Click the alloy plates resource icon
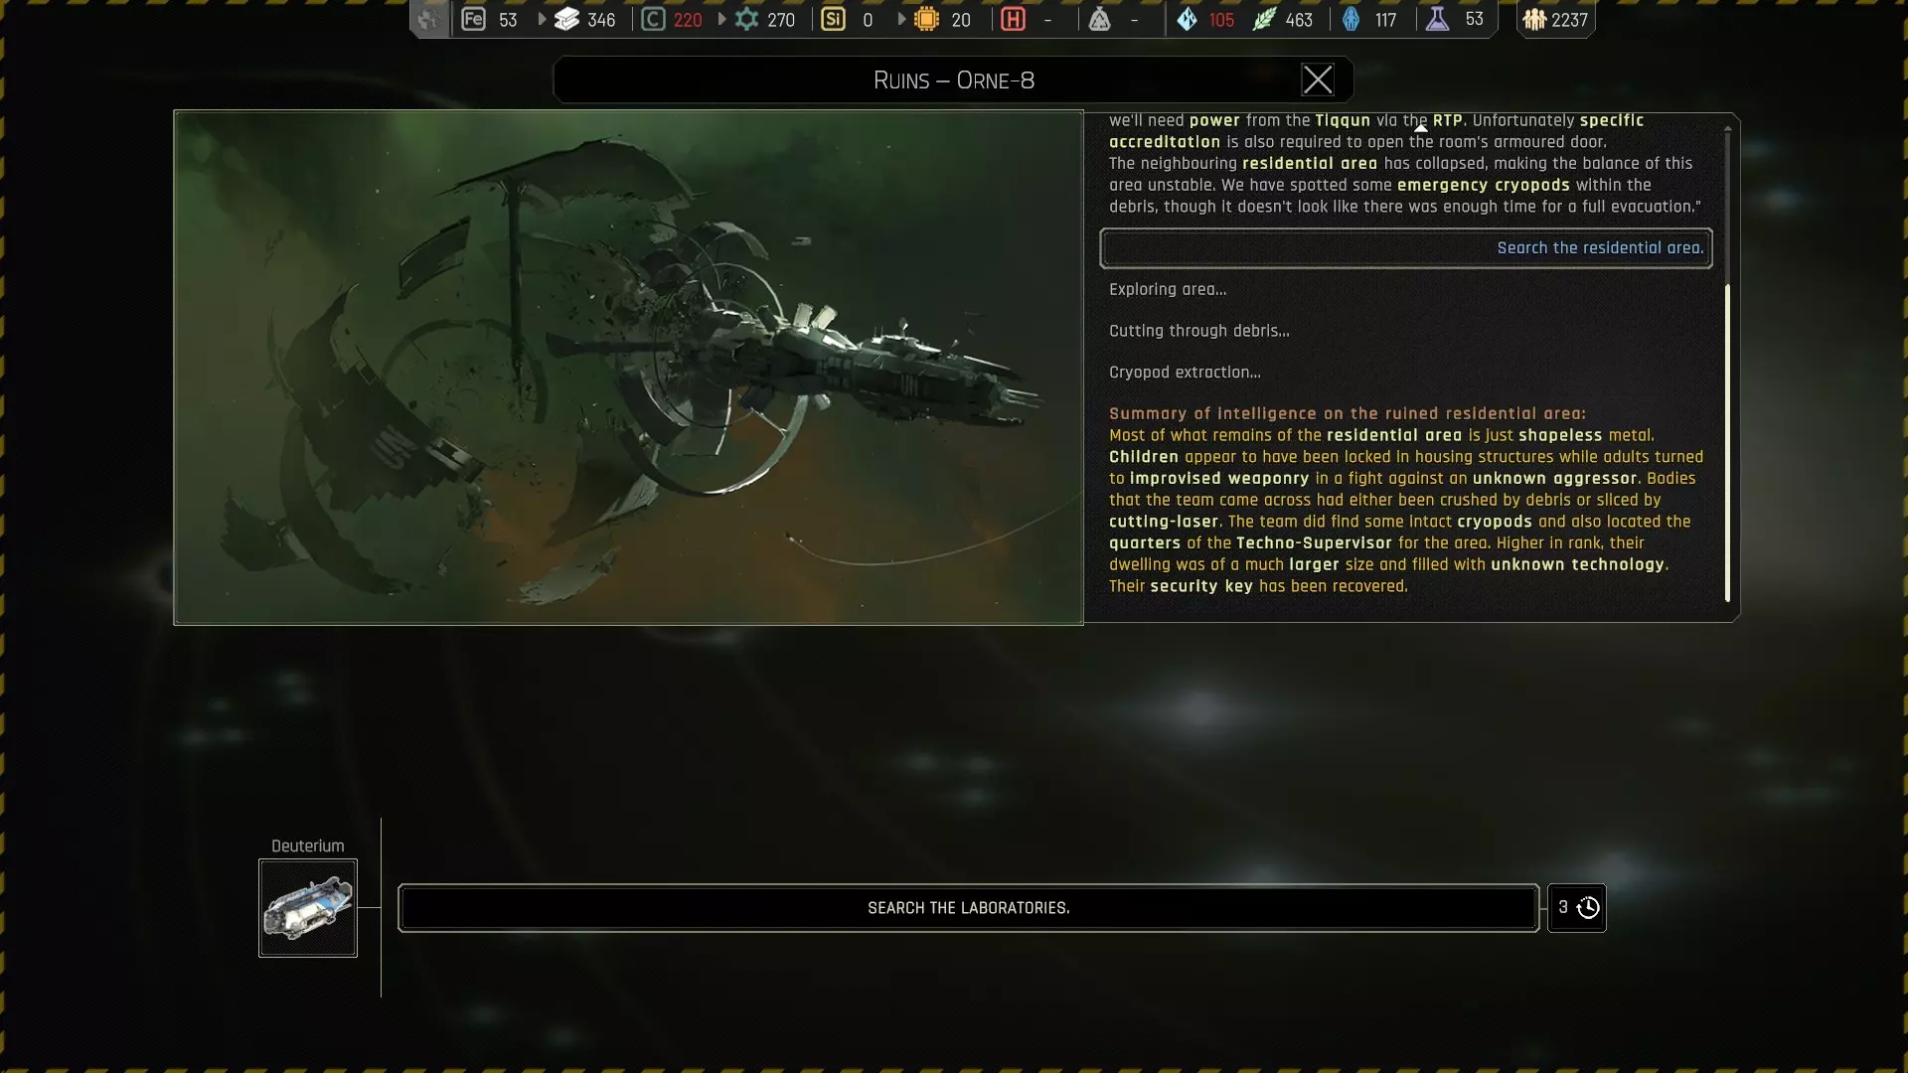The height and width of the screenshot is (1073, 1908). [x=566, y=19]
